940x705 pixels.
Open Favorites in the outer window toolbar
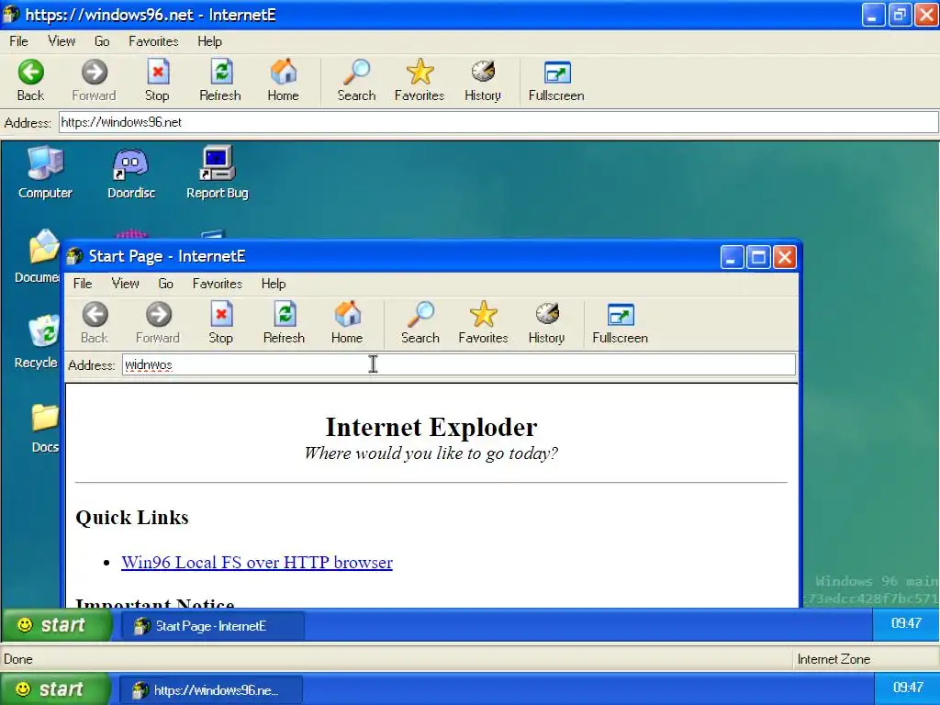pyautogui.click(x=419, y=81)
